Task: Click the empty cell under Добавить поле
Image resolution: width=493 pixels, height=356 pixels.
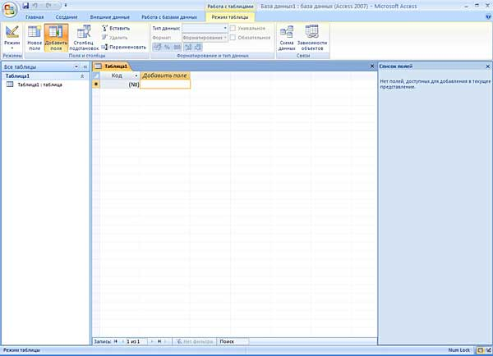Action: [165, 84]
